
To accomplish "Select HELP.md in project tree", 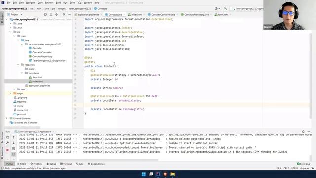I will pos(22,102).
